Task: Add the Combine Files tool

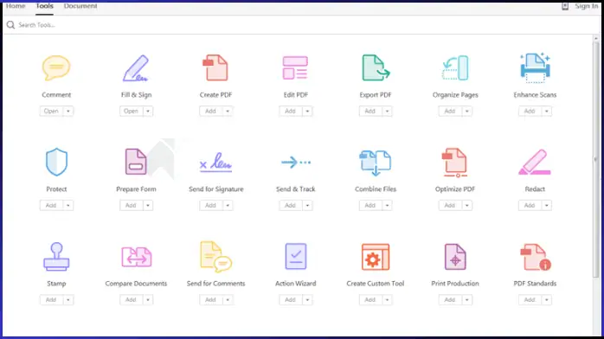Action: click(x=370, y=206)
